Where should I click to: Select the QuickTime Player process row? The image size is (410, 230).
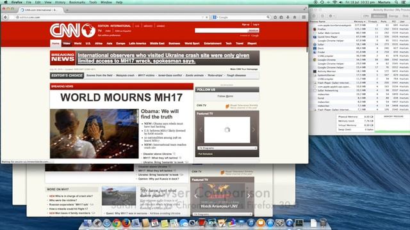[x=359, y=37]
